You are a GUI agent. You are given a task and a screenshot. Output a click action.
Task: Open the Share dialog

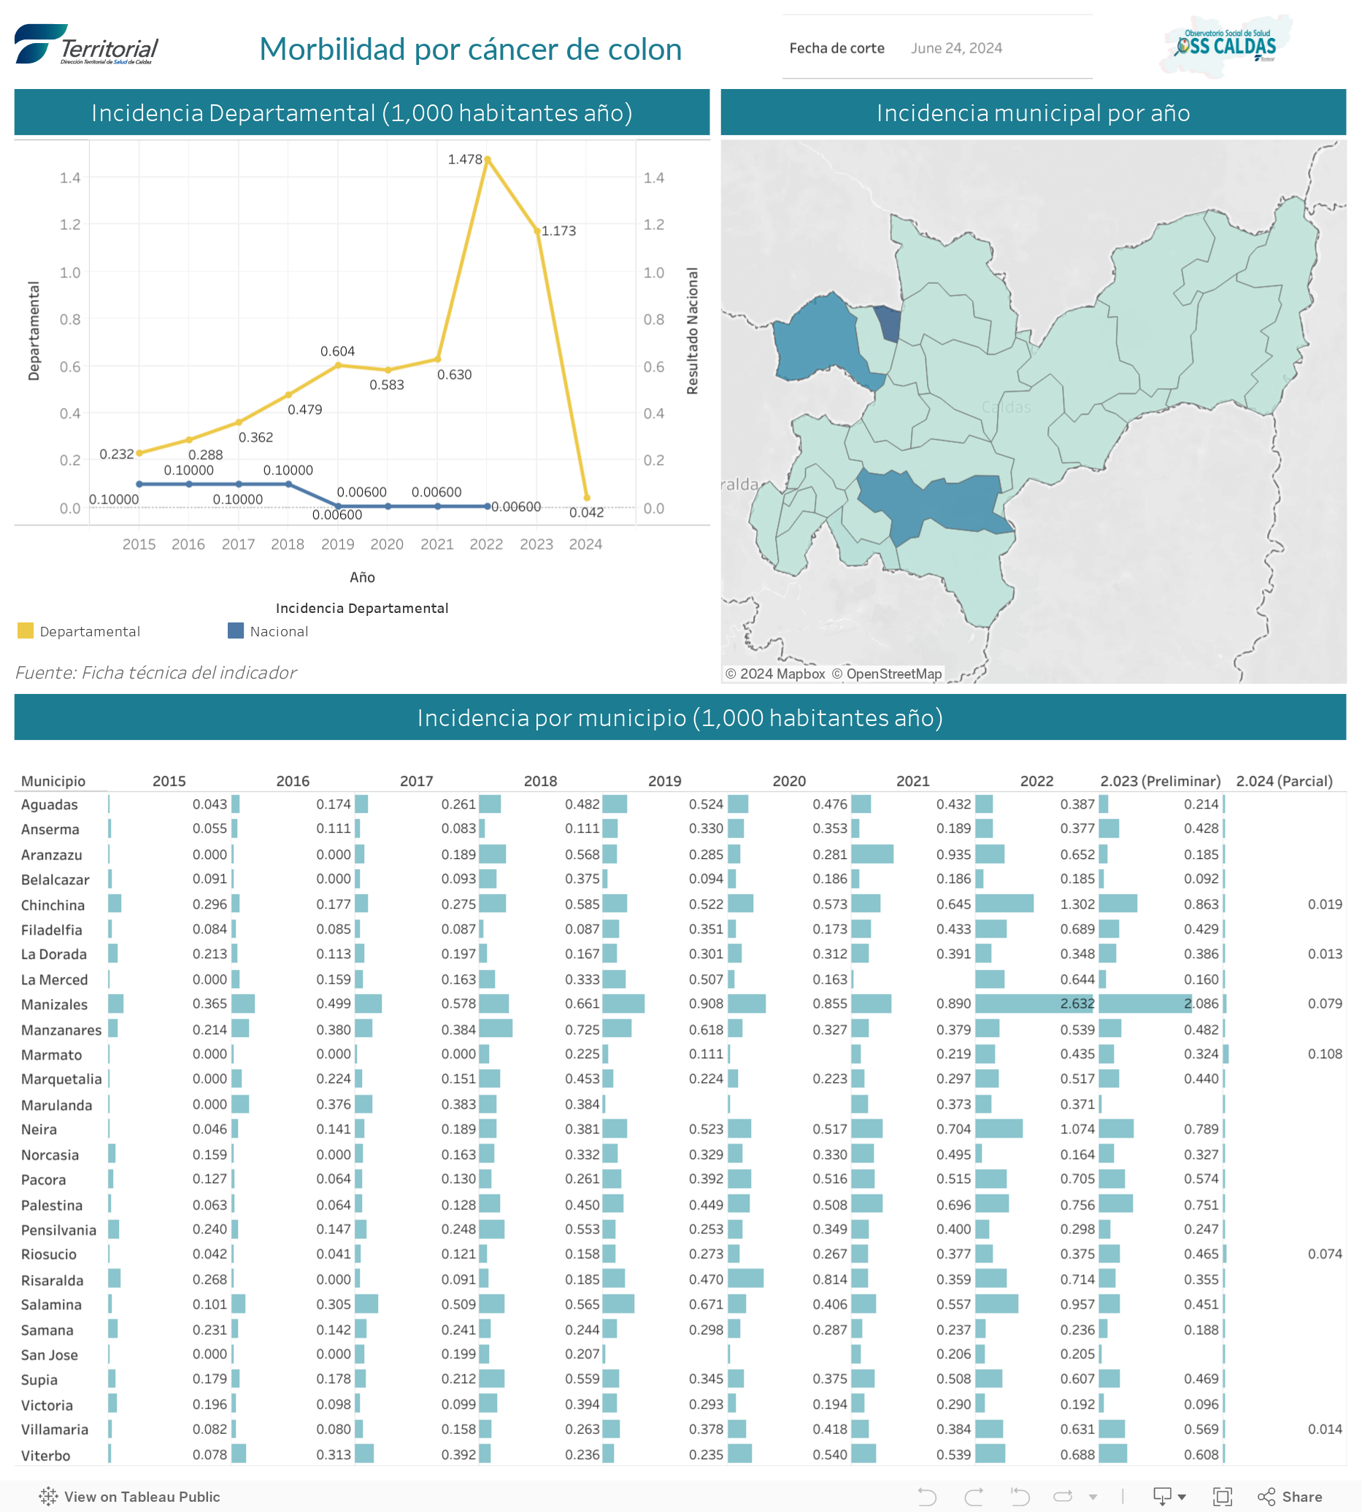pos(1290,1496)
